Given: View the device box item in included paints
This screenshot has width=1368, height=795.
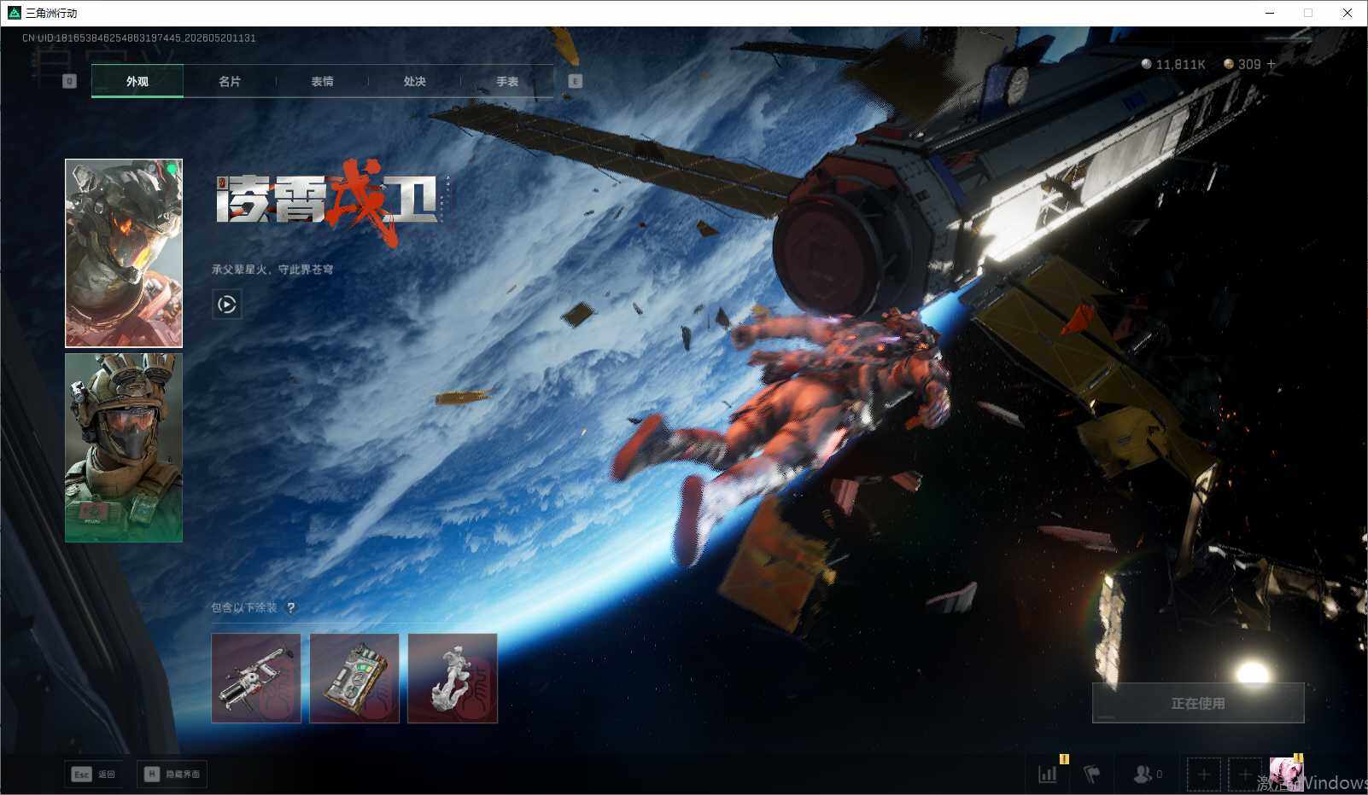Looking at the screenshot, I should click(354, 678).
